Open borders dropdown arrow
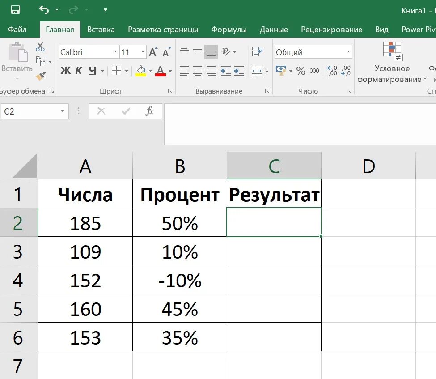436x379 pixels. pyautogui.click(x=126, y=71)
